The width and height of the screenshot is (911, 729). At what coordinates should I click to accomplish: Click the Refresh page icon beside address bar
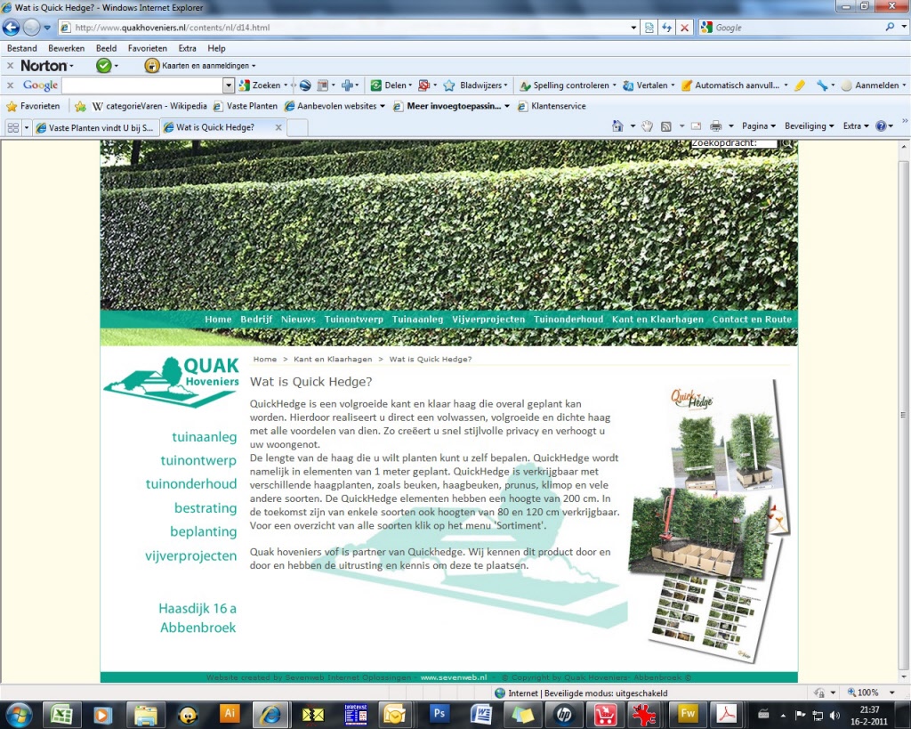pos(667,28)
